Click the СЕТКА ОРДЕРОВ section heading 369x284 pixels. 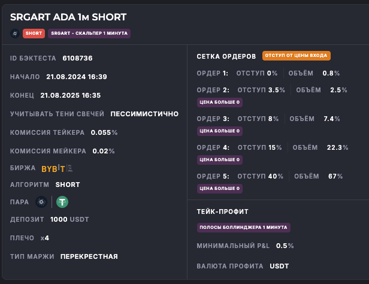(226, 56)
